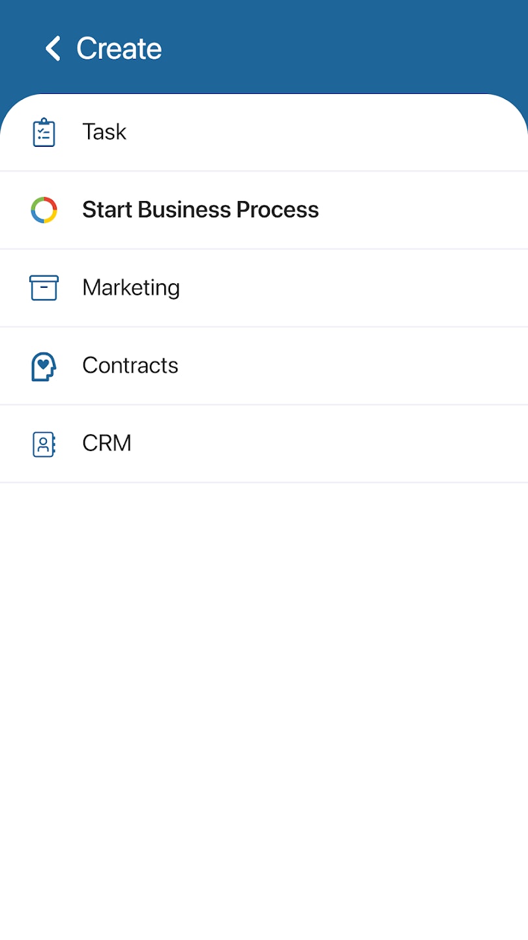528x940 pixels.
Task: Click the divider line beneath the CRM row
Action: pyautogui.click(x=264, y=482)
